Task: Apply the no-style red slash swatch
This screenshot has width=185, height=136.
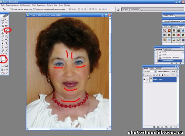Action: (165, 30)
